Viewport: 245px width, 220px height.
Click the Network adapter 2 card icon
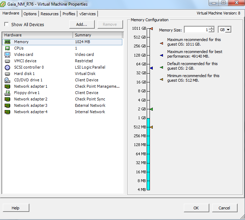pos(7,99)
